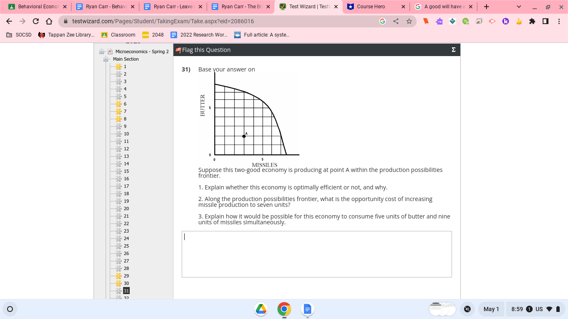The height and width of the screenshot is (319, 568).
Task: Open the Classroom bookmark
Action: (x=119, y=35)
